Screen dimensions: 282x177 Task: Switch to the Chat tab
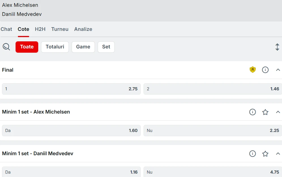point(6,29)
